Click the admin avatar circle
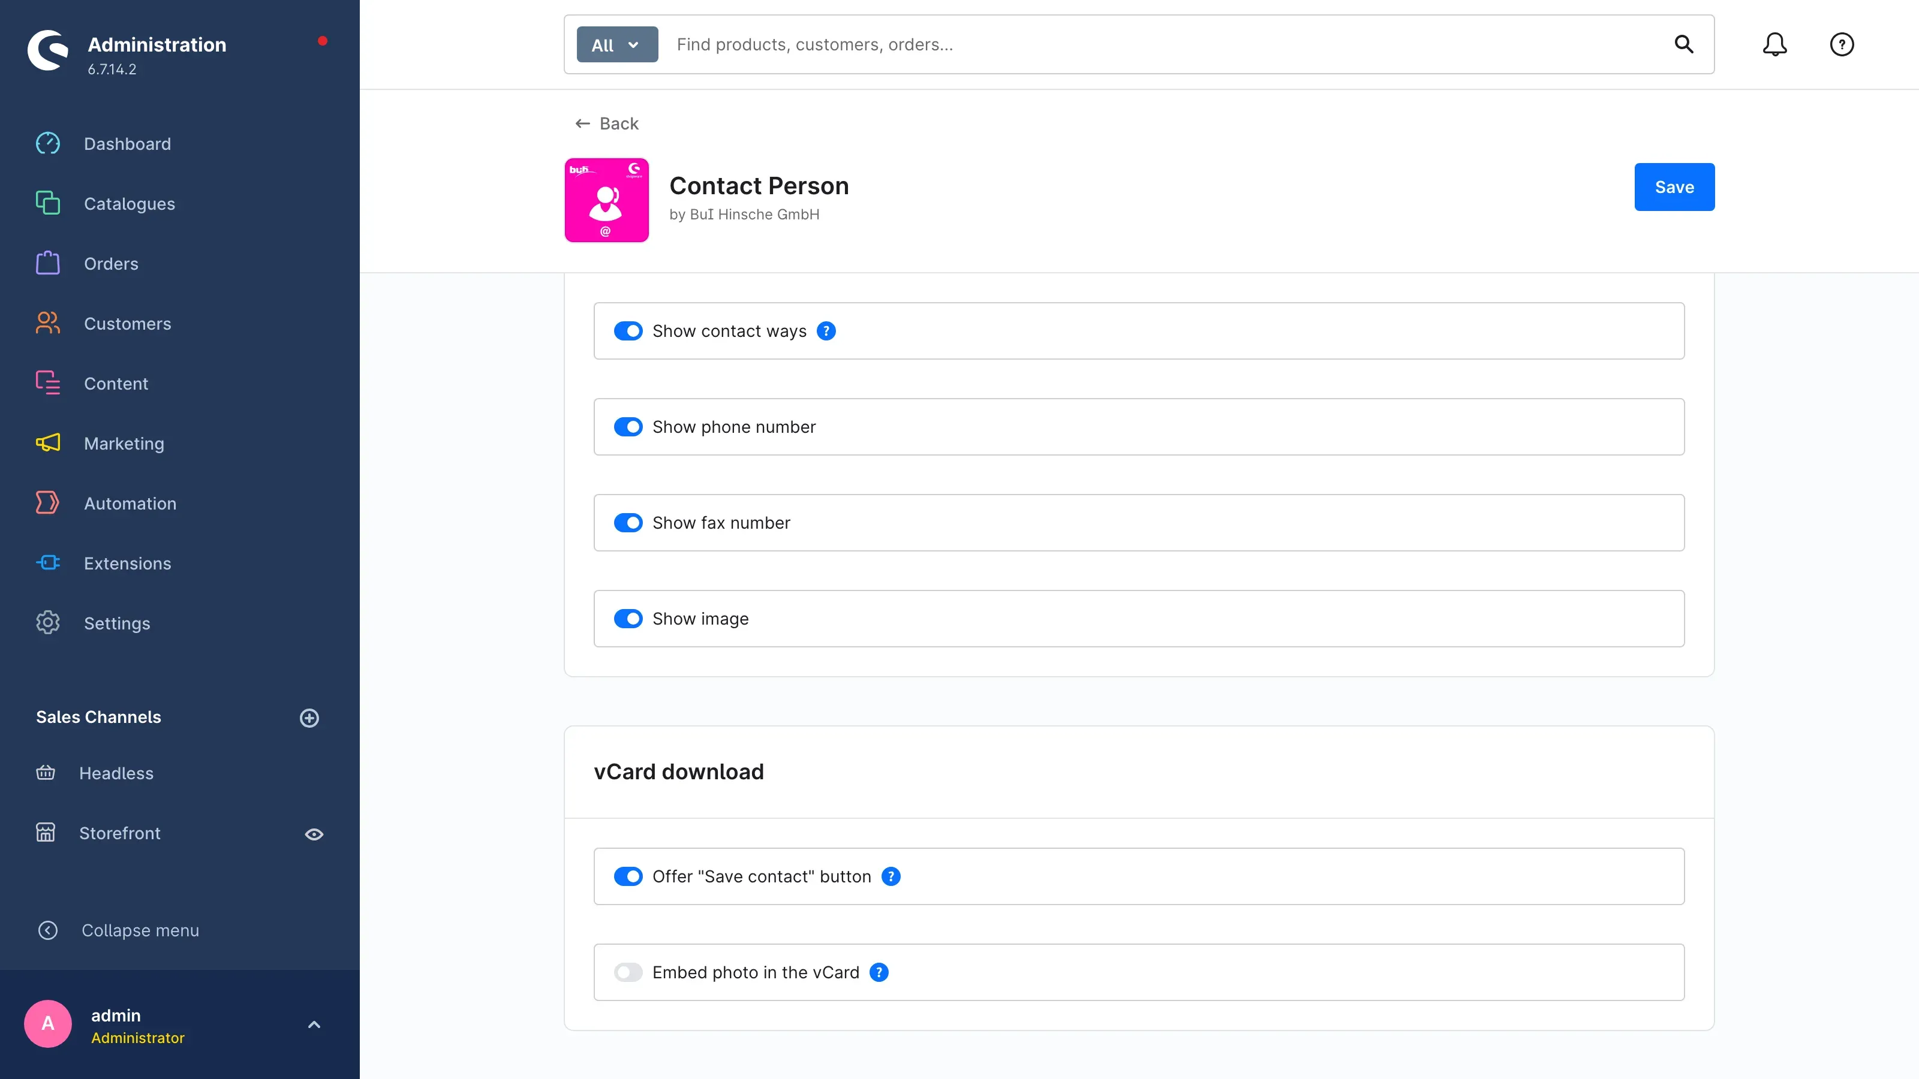 48,1024
